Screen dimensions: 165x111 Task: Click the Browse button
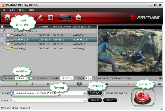tap(95, 100)
